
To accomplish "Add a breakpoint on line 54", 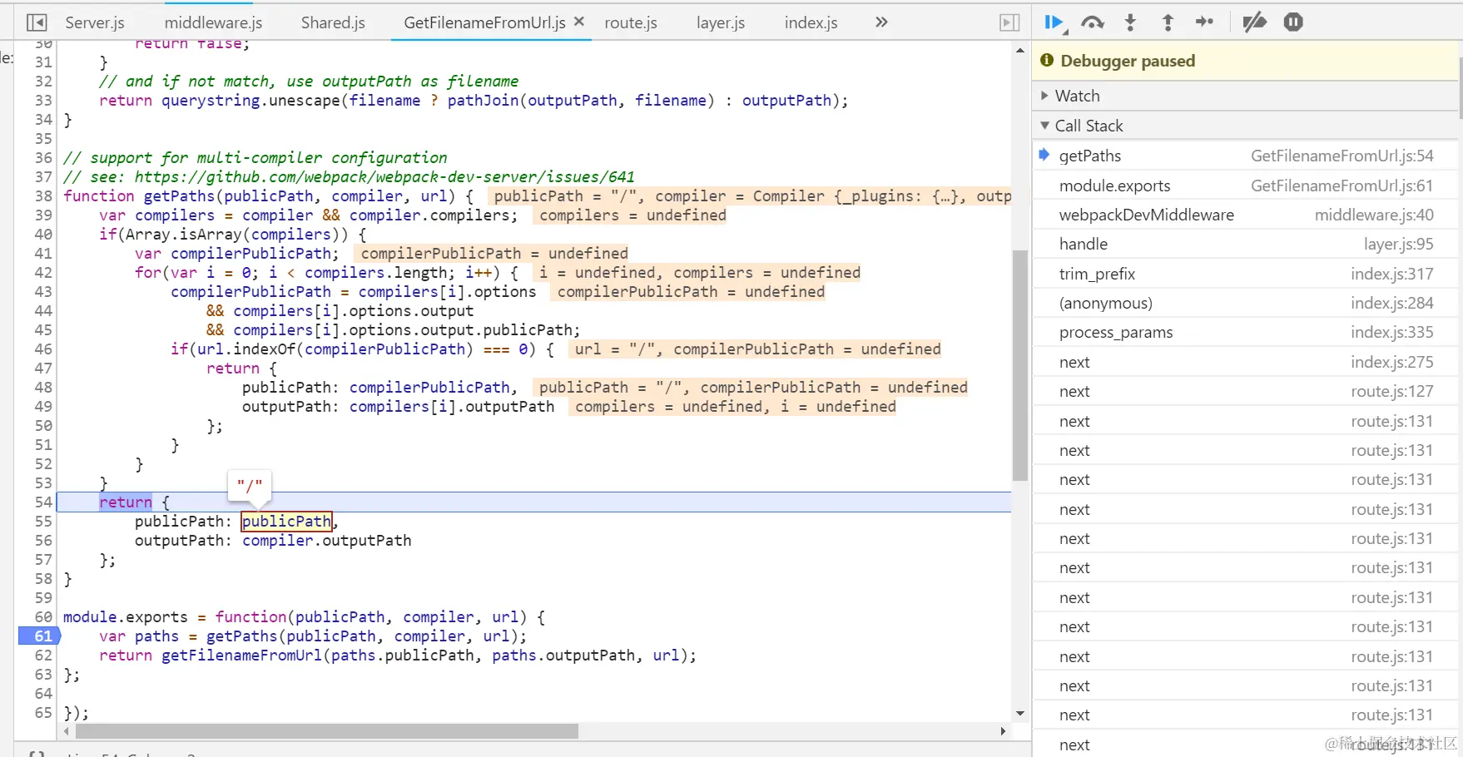I will [43, 502].
